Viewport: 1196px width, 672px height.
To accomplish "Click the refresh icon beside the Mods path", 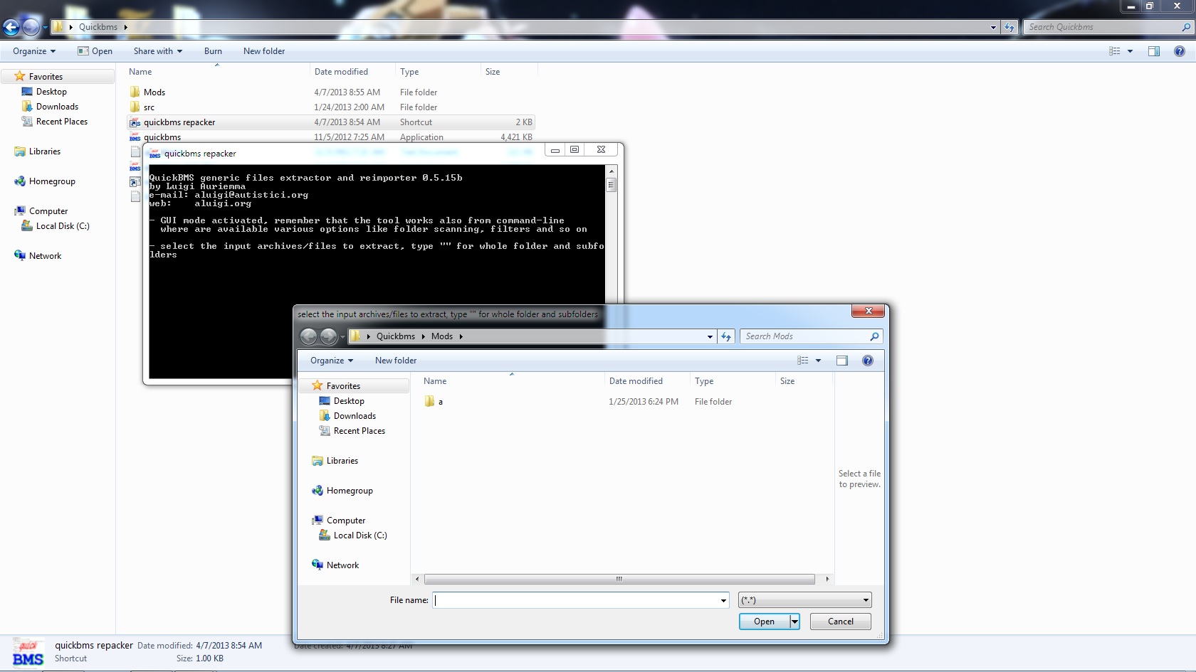I will tap(725, 336).
